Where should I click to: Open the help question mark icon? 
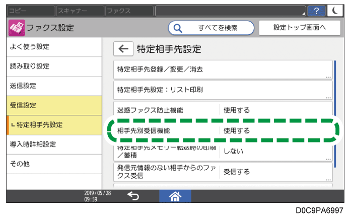(316, 11)
